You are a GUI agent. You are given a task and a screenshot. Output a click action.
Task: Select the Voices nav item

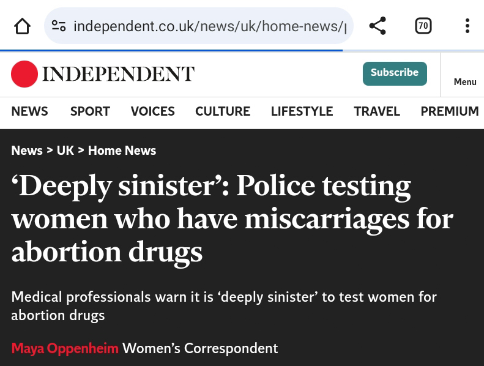(152, 111)
